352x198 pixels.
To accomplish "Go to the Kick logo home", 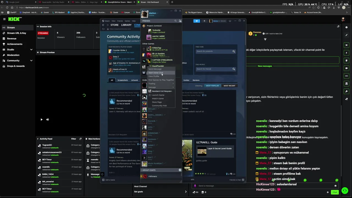I will 14,19.
